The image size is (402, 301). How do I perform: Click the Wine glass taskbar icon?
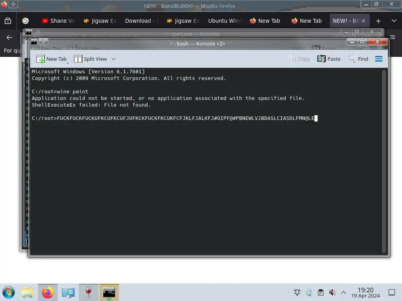coord(88,292)
